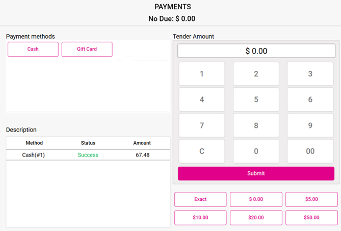This screenshot has height=231, width=341.
Task: Tap keypad digit 9
Action: pyautogui.click(x=310, y=125)
